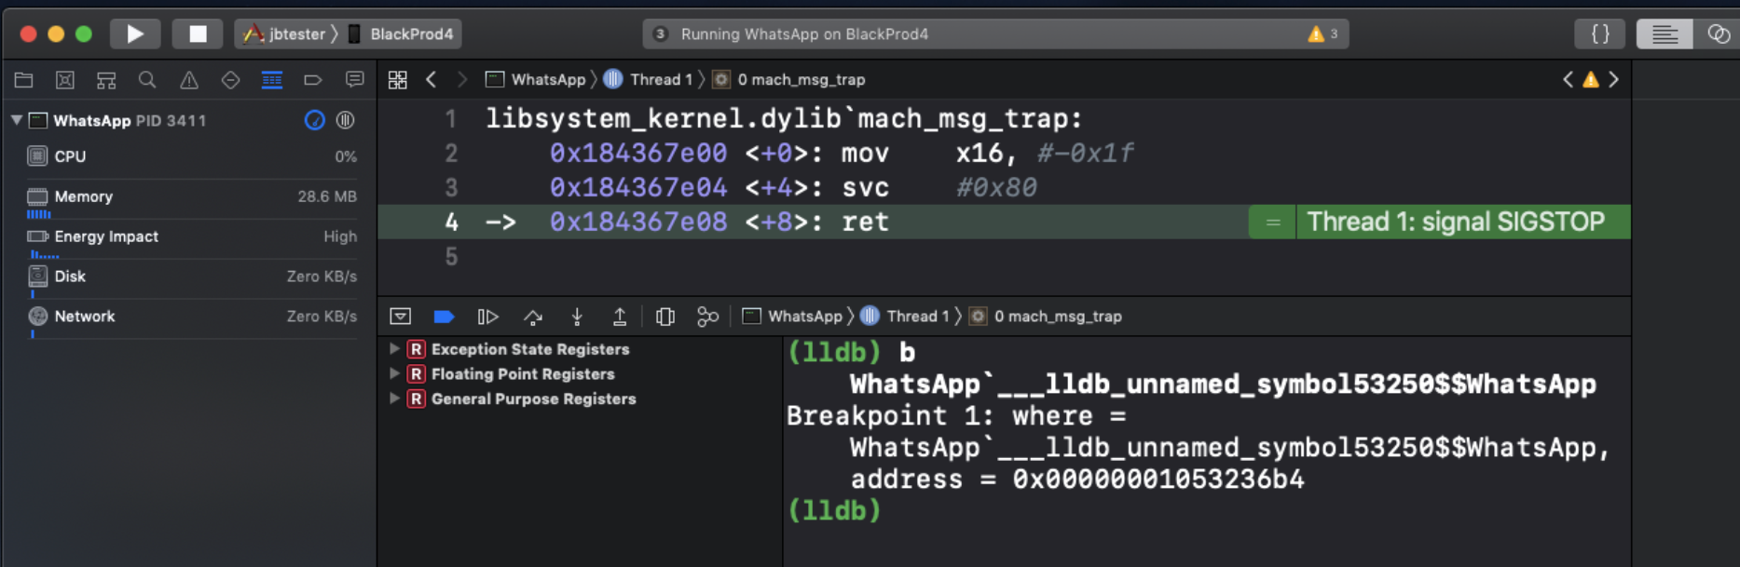This screenshot has height=567, width=1740.
Task: Open the Library curly braces button
Action: (1600, 34)
